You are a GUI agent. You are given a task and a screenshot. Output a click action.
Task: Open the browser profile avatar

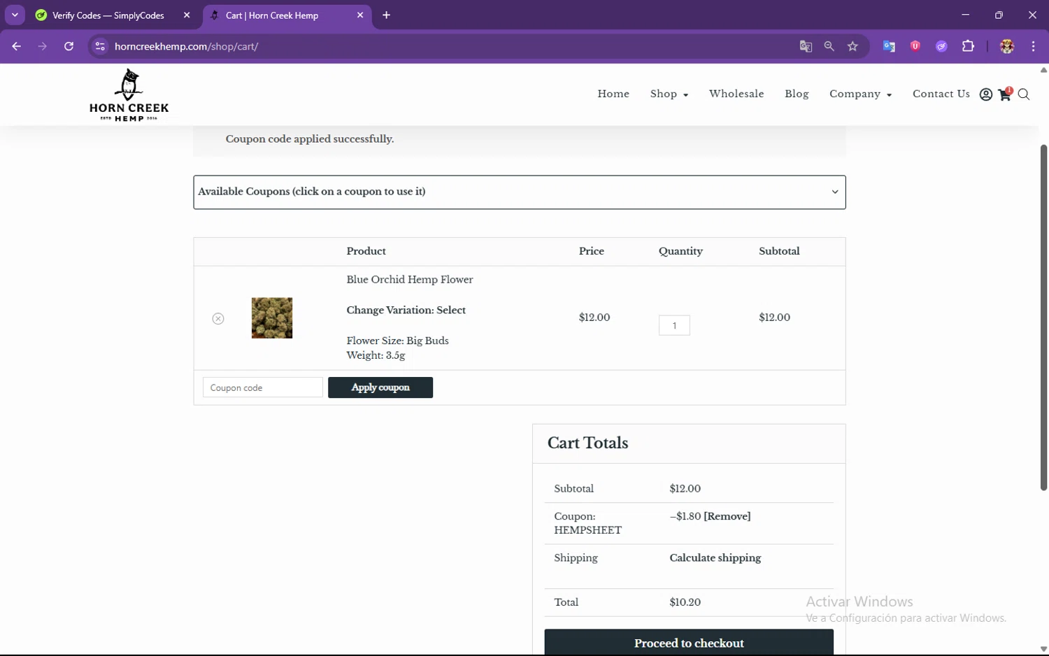click(x=1007, y=46)
